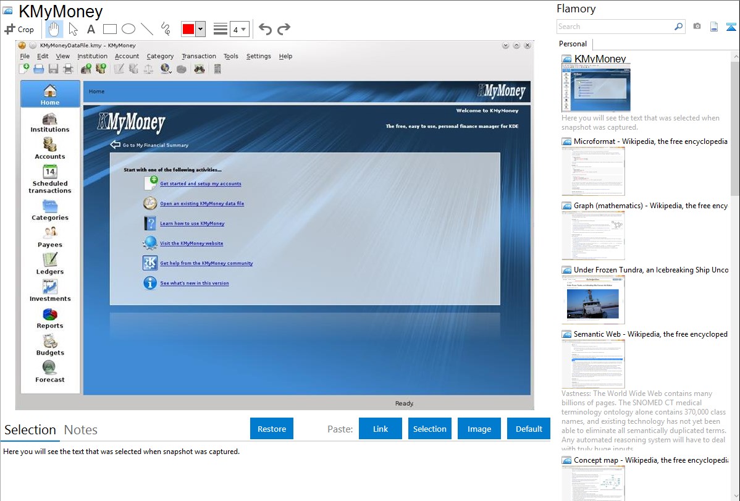This screenshot has height=501, width=740.
Task: Click the online banking globe icon
Action: click(x=165, y=69)
